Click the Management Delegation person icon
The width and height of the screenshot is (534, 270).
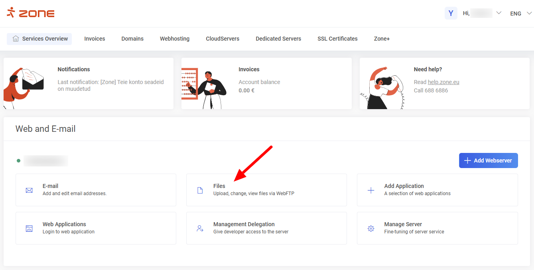pos(200,228)
